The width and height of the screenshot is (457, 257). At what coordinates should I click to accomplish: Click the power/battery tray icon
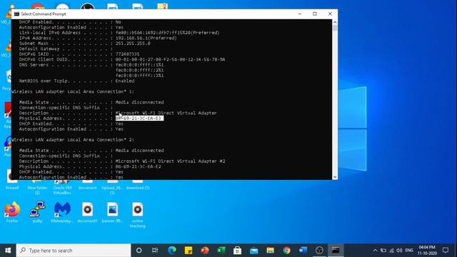pos(383,251)
